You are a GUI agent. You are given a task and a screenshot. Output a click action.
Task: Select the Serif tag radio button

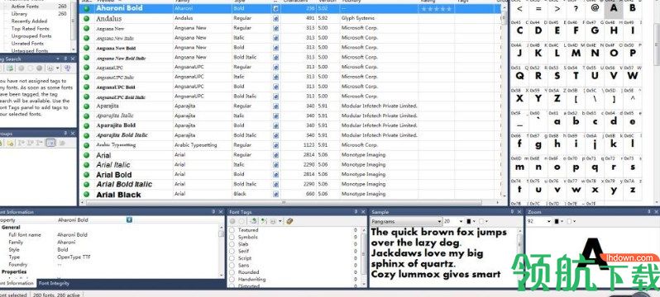tap(232, 251)
